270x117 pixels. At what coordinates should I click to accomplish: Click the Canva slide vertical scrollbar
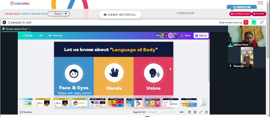click(209, 61)
